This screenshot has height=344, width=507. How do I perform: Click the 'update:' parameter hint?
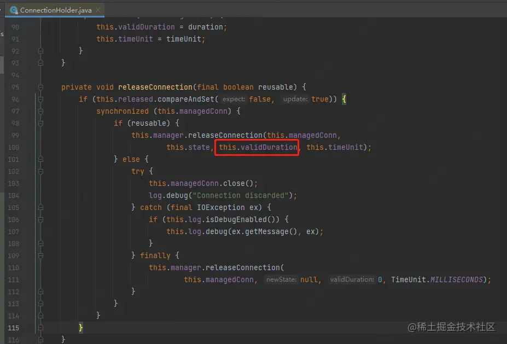pos(295,99)
